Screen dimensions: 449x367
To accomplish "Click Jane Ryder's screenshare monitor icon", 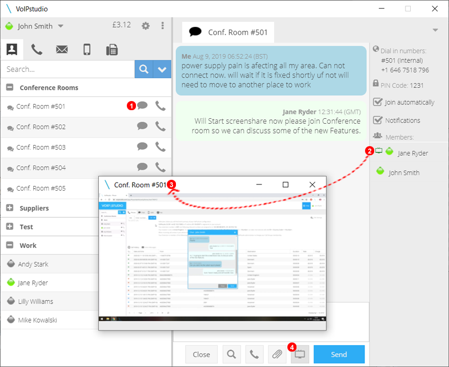I will click(379, 151).
